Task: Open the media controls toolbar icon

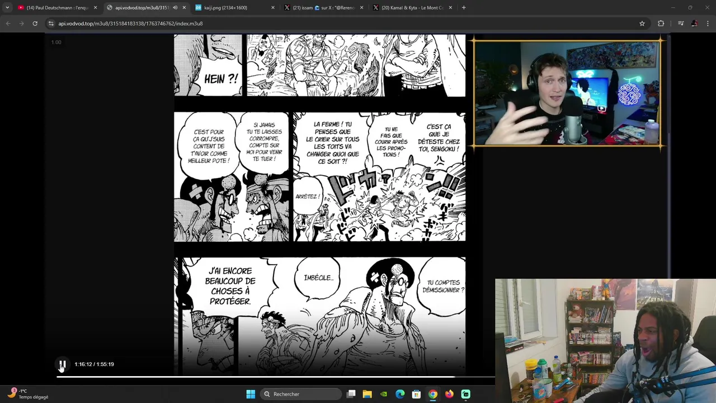Action: (680, 24)
